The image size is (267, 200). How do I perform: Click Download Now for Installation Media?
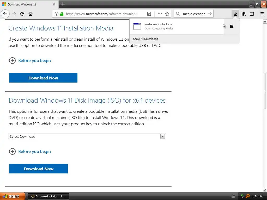click(43, 78)
